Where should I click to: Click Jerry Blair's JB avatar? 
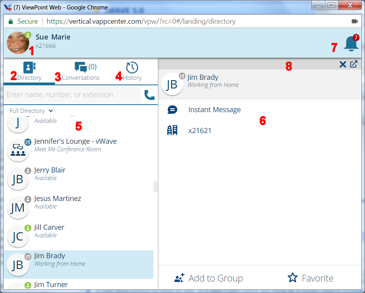(18, 179)
